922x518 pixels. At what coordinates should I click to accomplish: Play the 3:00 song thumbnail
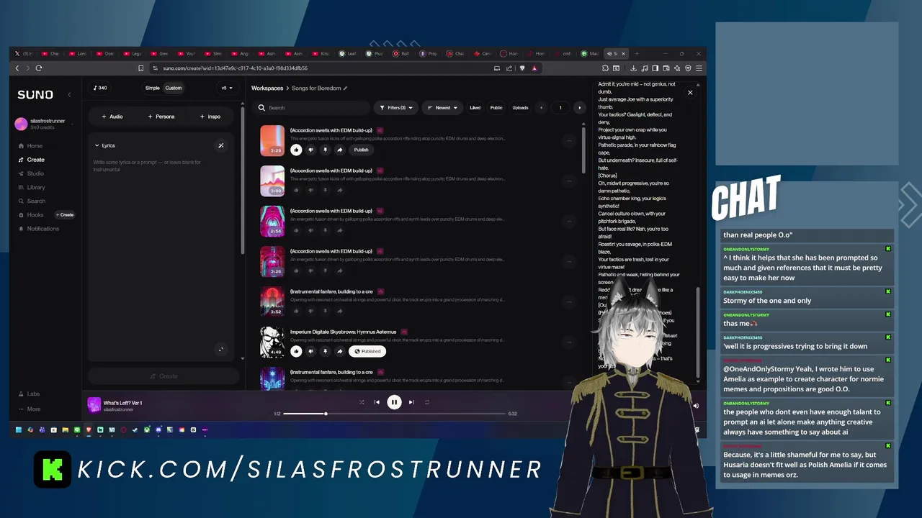pyautogui.click(x=272, y=181)
